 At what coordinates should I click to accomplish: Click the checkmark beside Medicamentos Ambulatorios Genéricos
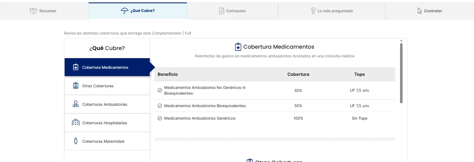pyautogui.click(x=160, y=118)
